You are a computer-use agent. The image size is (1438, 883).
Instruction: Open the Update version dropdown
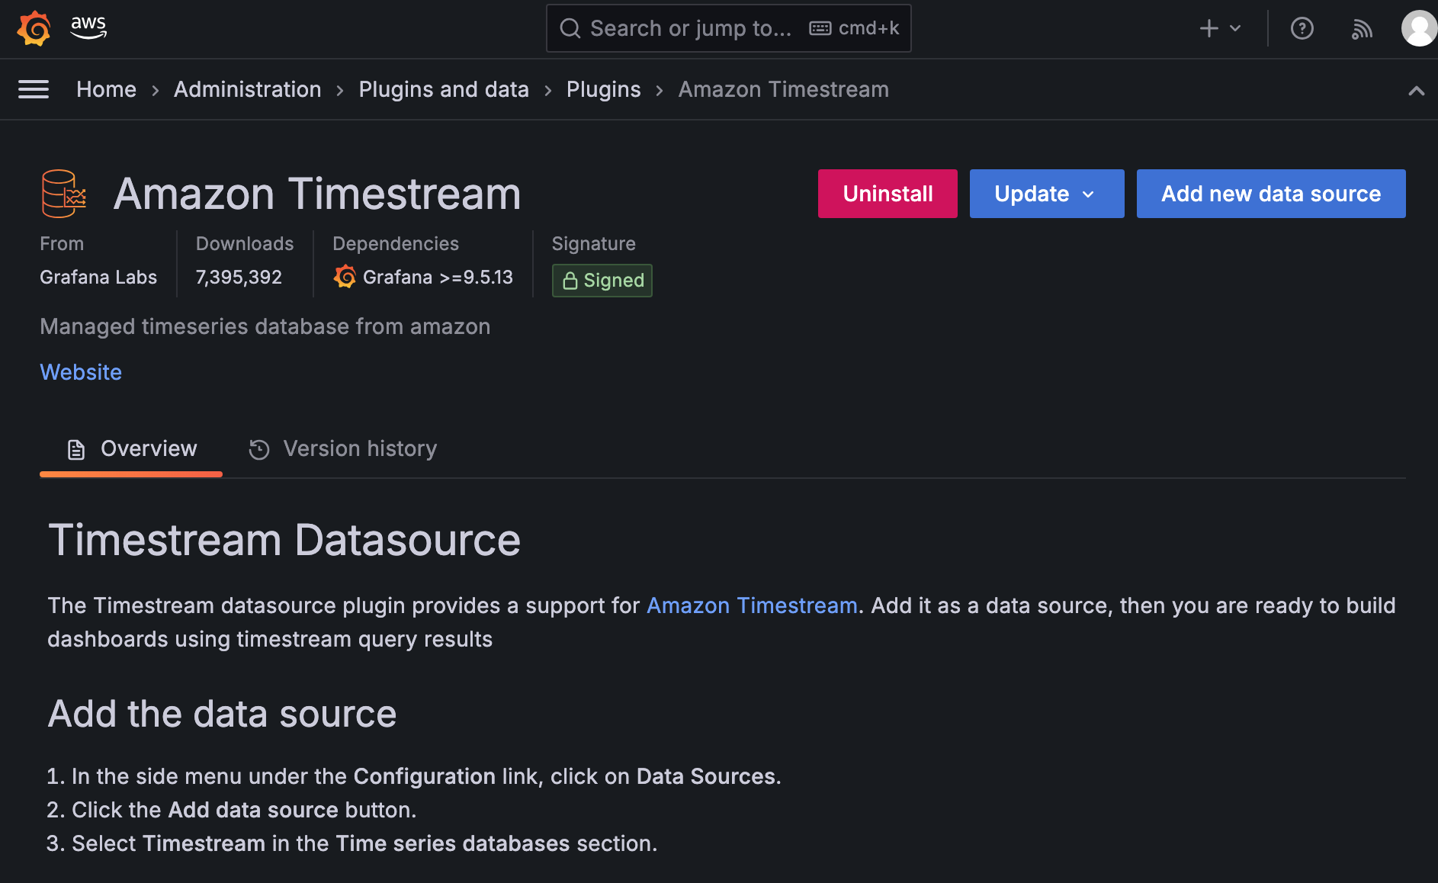point(1047,194)
